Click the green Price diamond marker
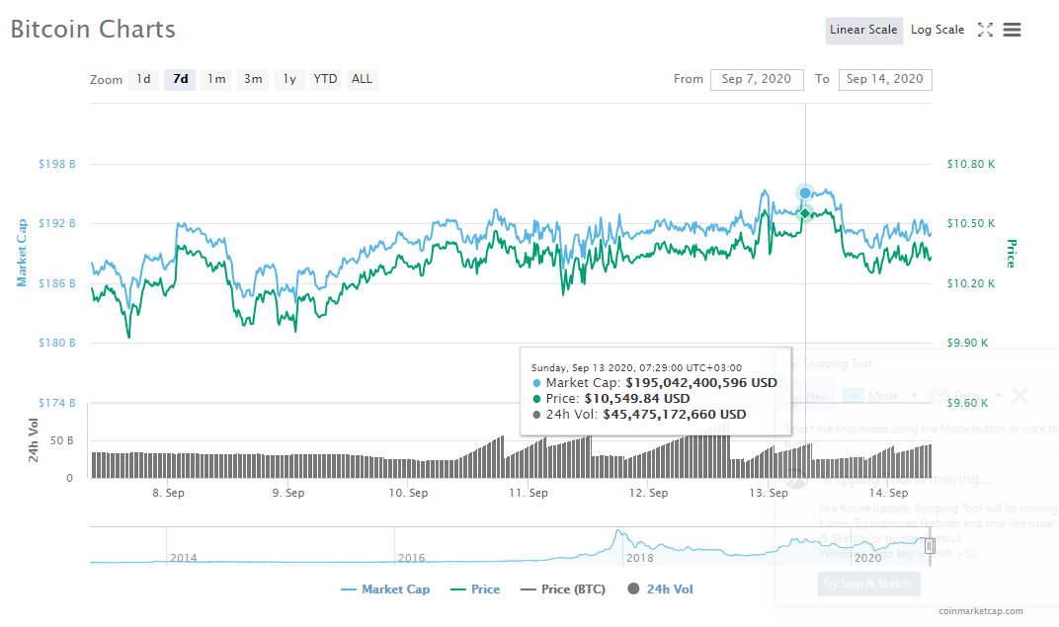Screen dimensions: 1059x627 click(805, 213)
